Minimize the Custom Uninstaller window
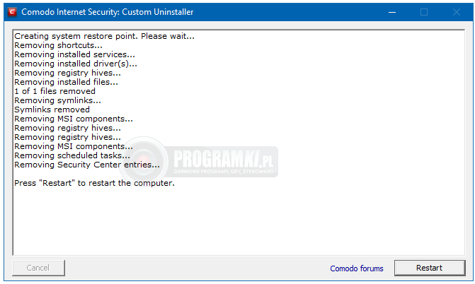Image resolution: width=475 pixels, height=284 pixels. pyautogui.click(x=392, y=12)
